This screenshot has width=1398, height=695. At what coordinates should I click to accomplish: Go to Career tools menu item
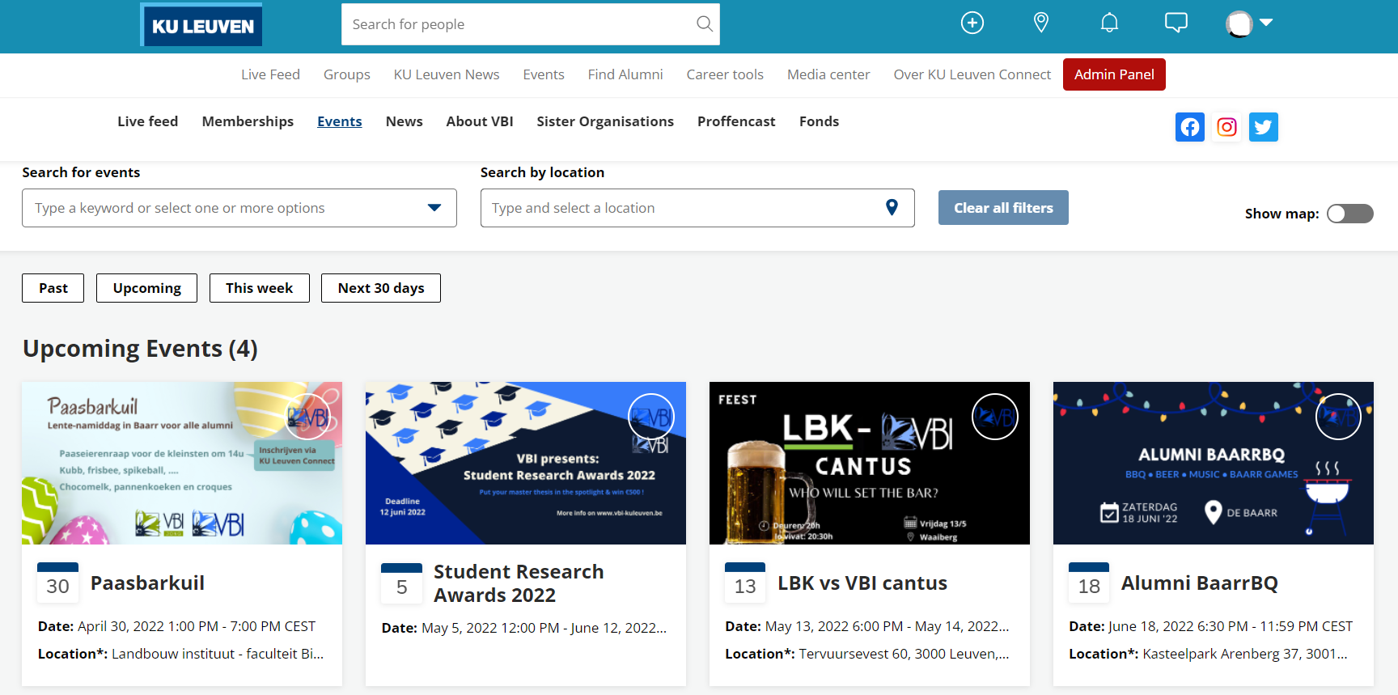click(724, 74)
